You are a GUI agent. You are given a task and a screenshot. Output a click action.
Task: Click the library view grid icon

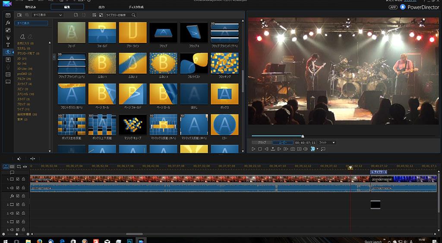[x=94, y=15]
